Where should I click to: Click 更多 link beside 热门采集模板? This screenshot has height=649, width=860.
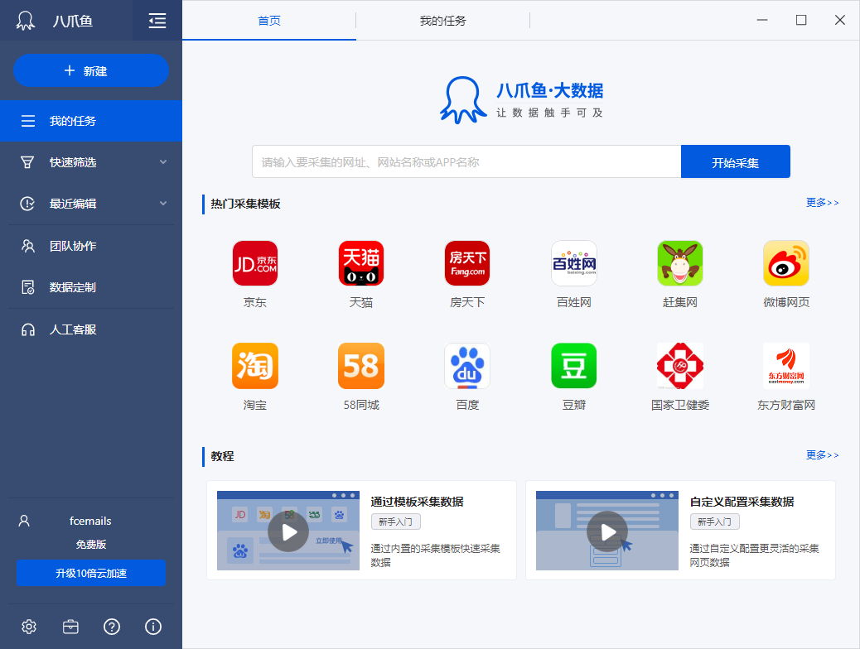coord(822,203)
